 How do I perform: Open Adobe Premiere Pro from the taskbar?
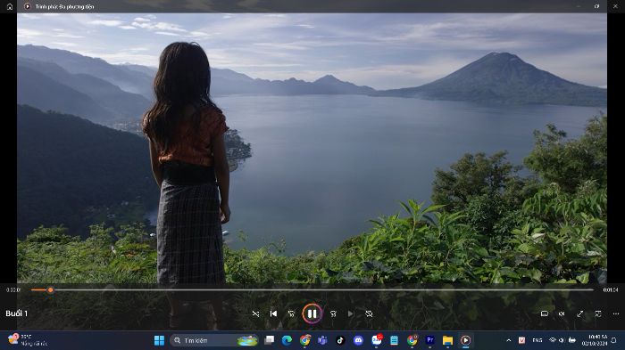[x=429, y=340]
